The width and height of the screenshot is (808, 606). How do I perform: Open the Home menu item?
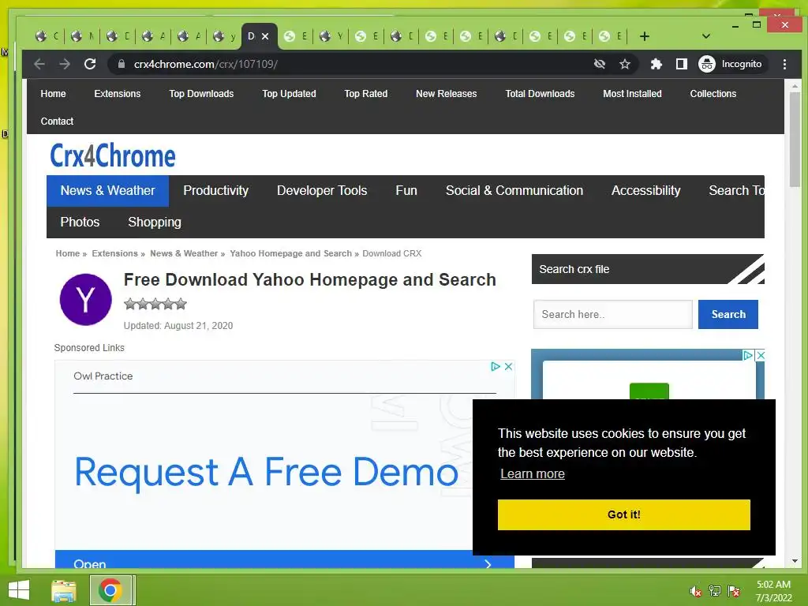click(x=53, y=94)
